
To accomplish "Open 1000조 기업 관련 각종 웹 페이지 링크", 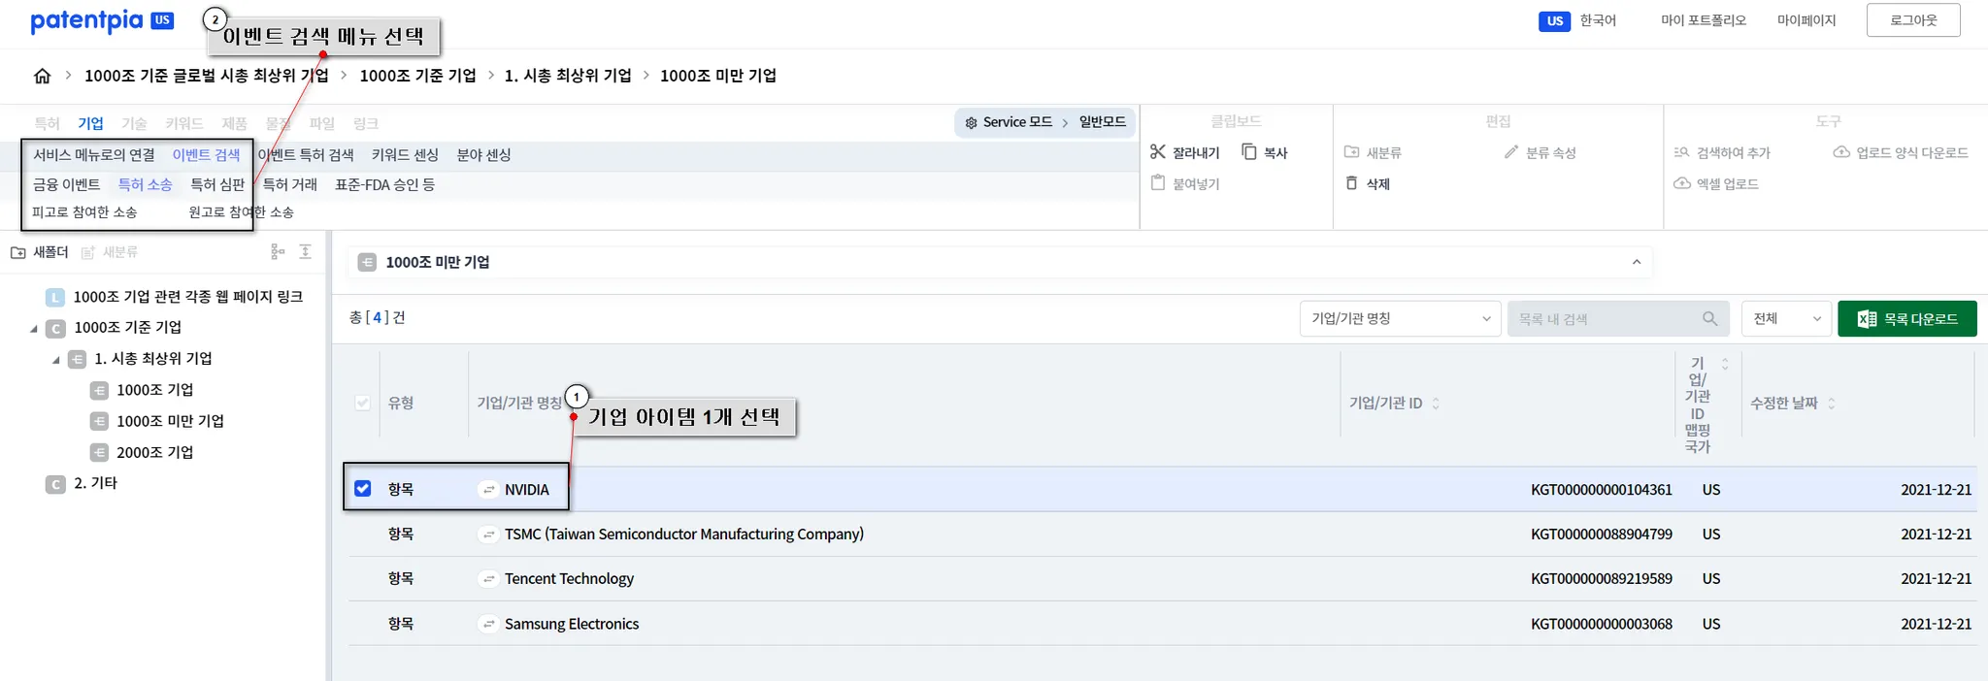I will pos(187,297).
